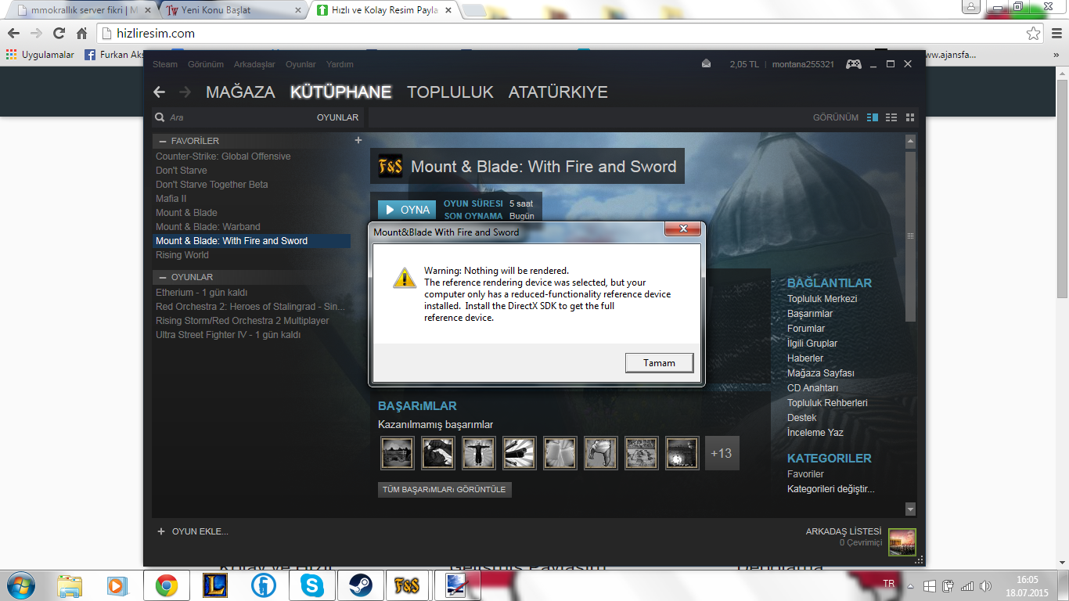Open the seventh locked achievement thumbnail
The height and width of the screenshot is (601, 1069).
[x=641, y=452]
